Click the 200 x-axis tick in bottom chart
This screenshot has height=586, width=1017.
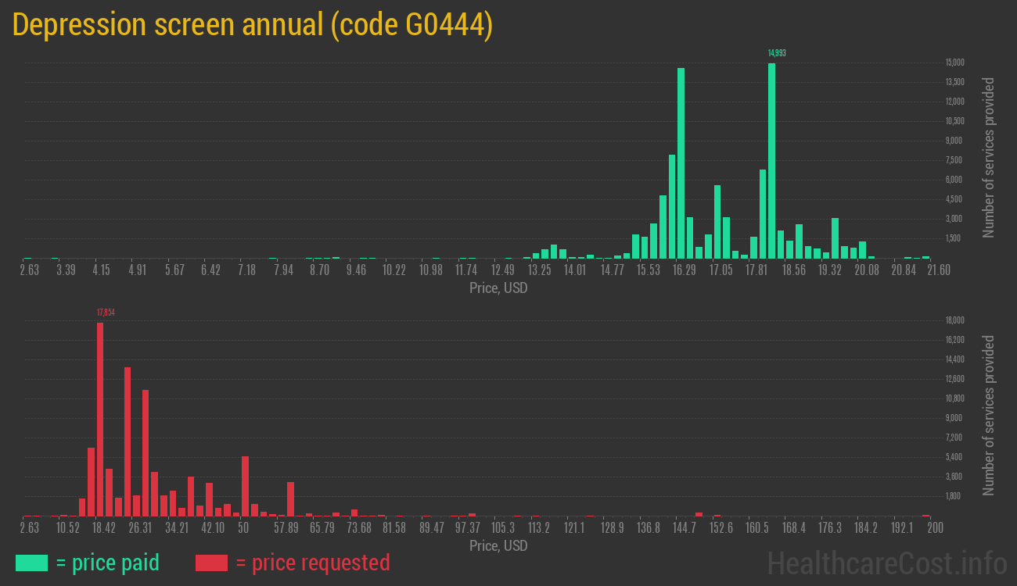tap(934, 528)
